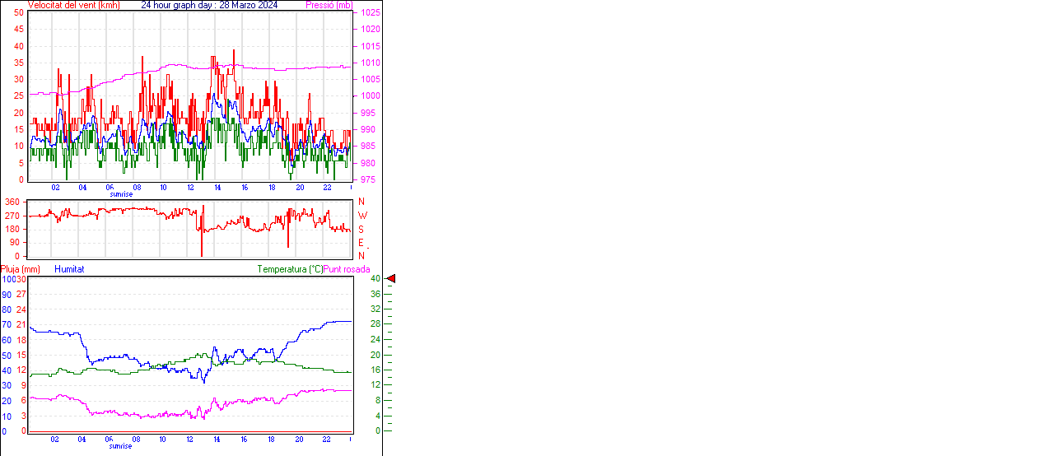The height and width of the screenshot is (456, 1054).
Task: Click the 975 pressure scale value
Action: tap(367, 179)
